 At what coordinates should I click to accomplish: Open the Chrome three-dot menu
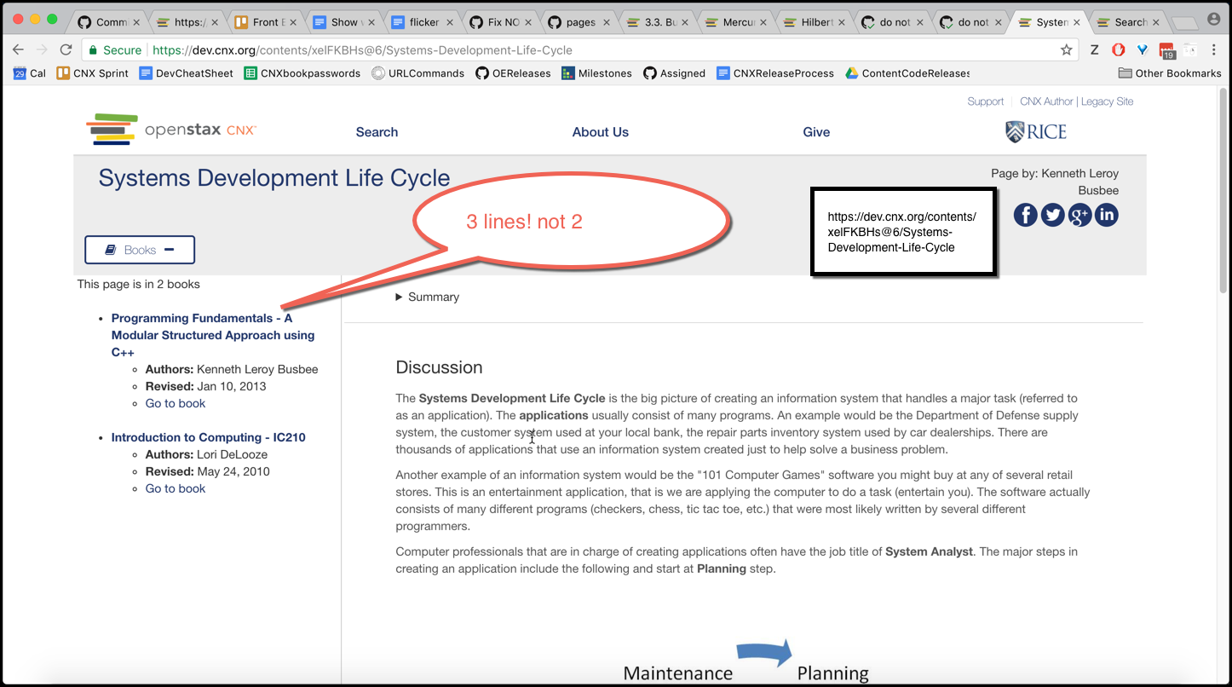pos(1213,49)
